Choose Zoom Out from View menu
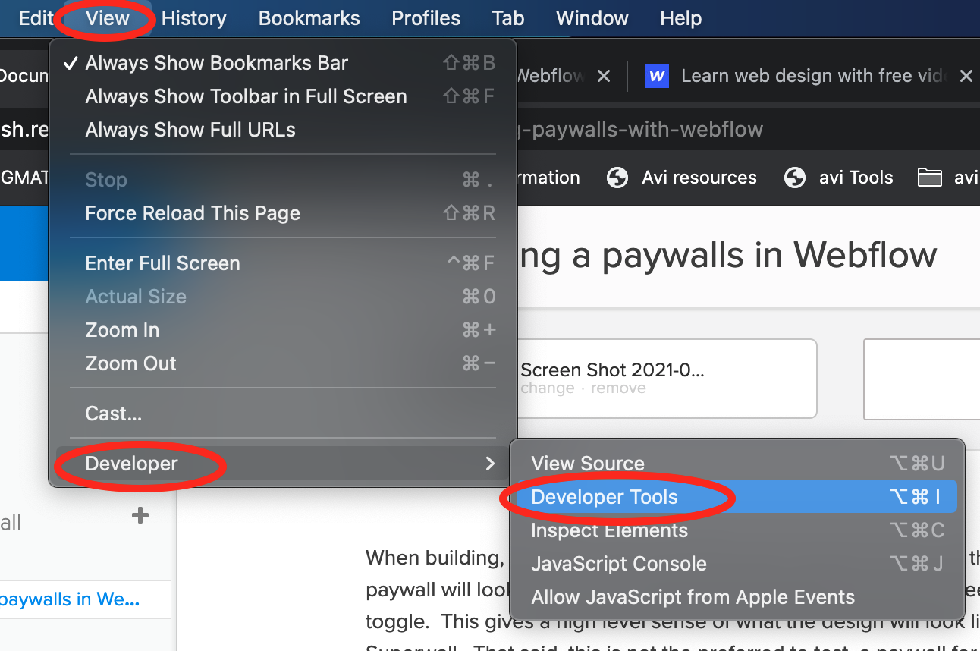 [x=282, y=363]
